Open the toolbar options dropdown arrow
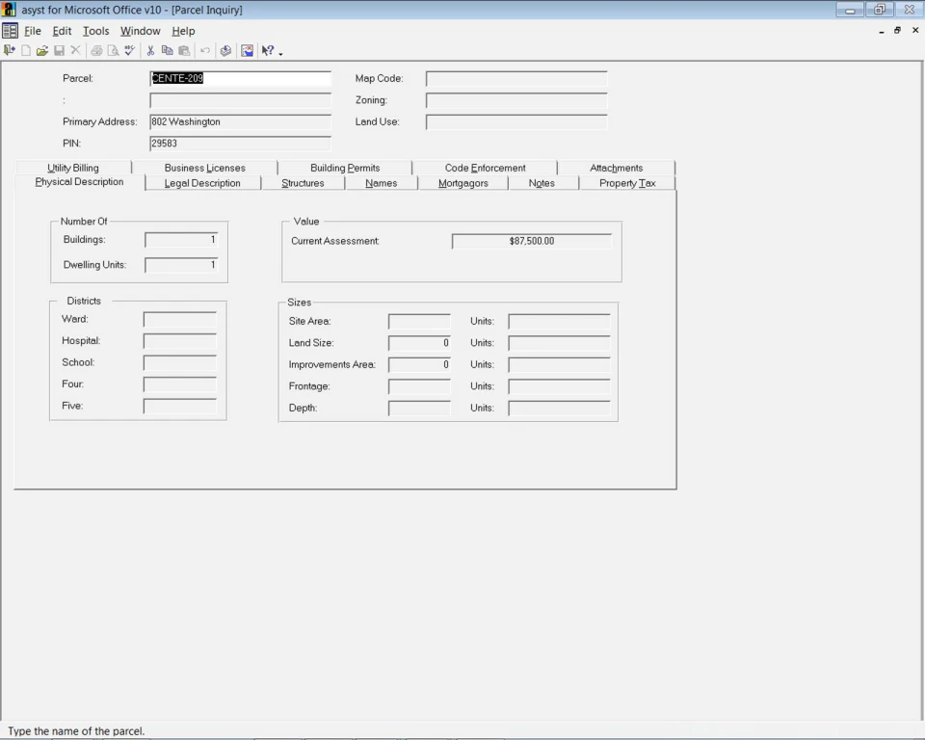The height and width of the screenshot is (740, 925). tap(280, 53)
